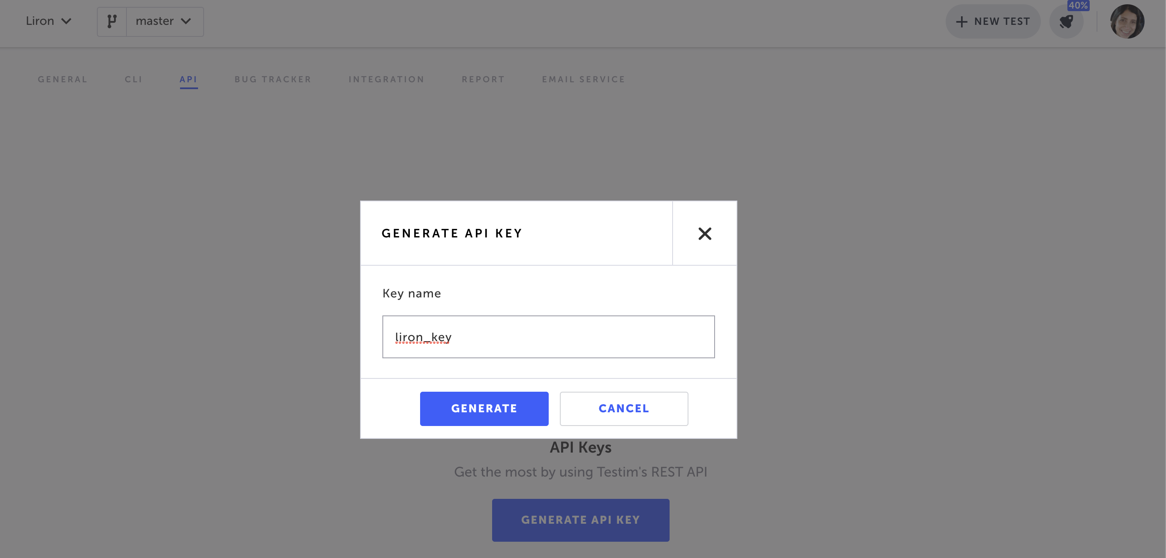Image resolution: width=1166 pixels, height=558 pixels.
Task: Open the Email Service tab
Action: coord(583,79)
